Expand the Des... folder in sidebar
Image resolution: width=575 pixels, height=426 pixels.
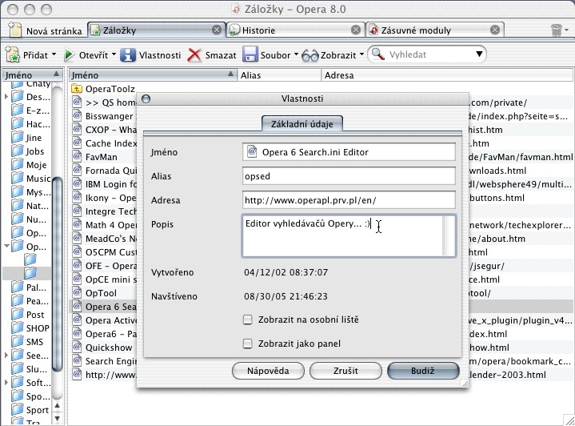(6, 97)
